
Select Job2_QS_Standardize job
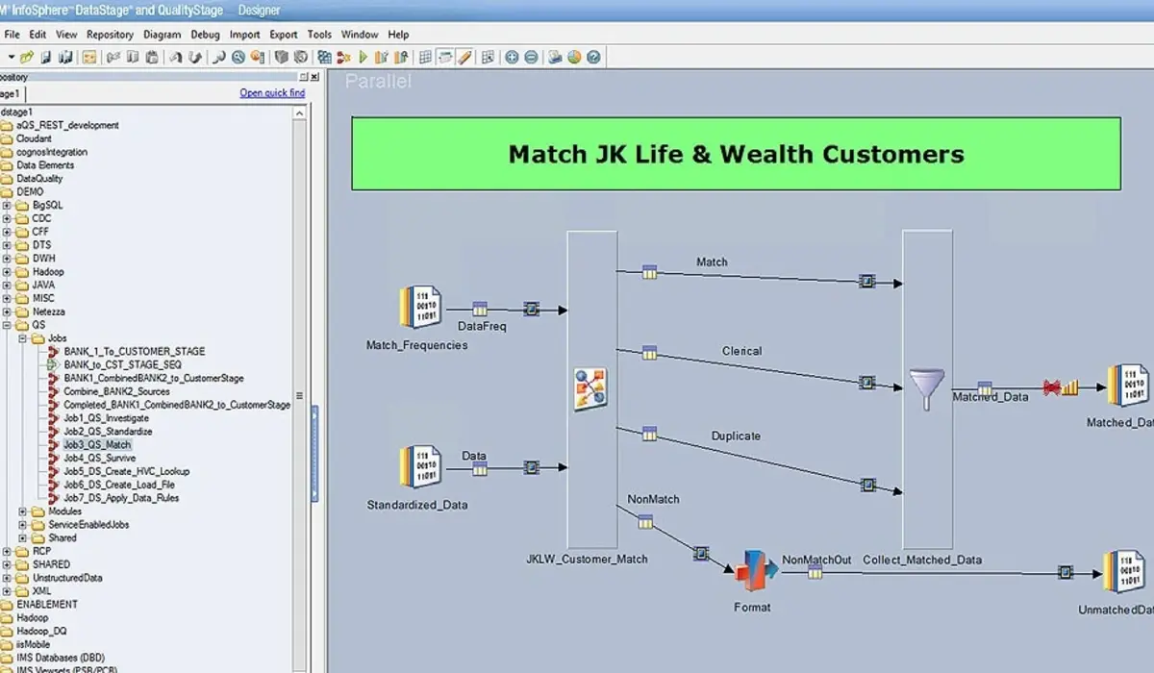click(108, 432)
